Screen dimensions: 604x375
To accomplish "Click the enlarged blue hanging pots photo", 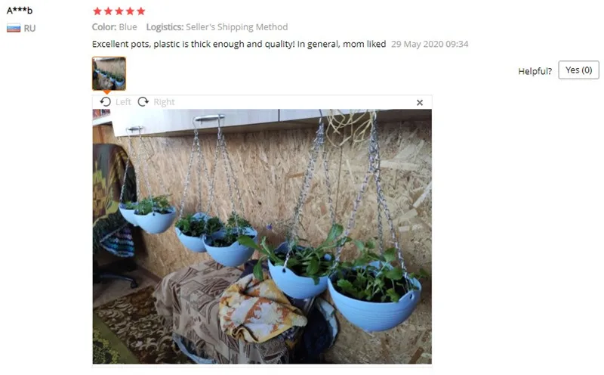I will click(x=262, y=237).
